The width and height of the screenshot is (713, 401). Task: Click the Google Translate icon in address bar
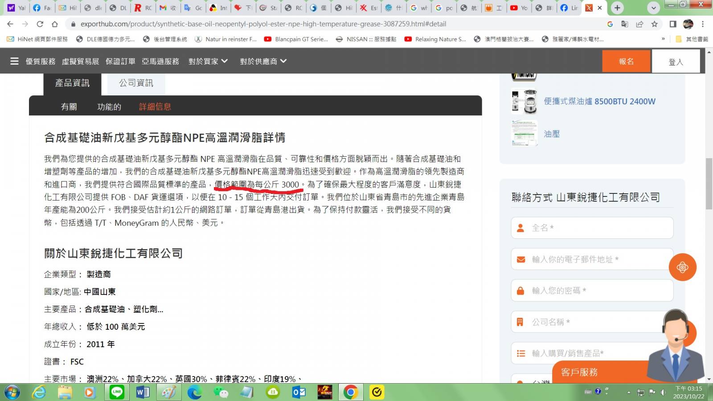(x=625, y=24)
